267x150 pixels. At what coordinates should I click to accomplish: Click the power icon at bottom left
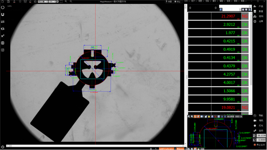point(3,147)
